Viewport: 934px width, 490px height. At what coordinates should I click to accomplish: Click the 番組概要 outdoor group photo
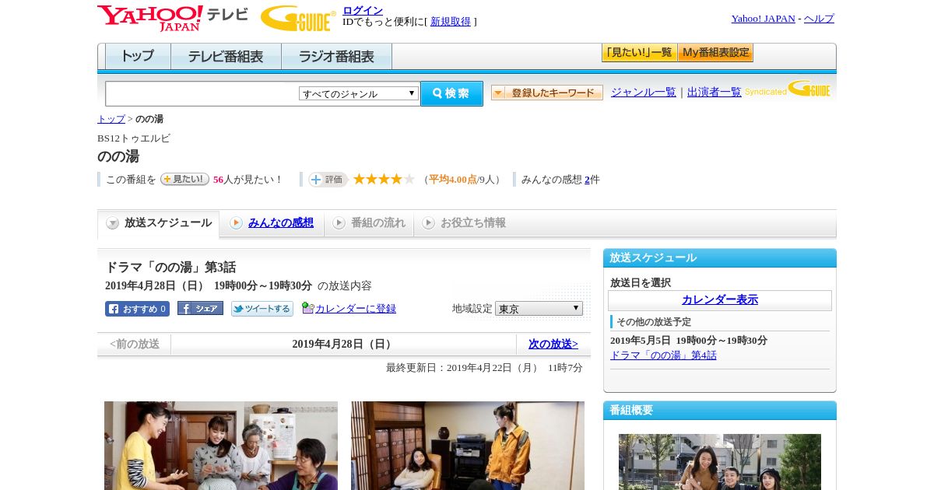[720, 462]
